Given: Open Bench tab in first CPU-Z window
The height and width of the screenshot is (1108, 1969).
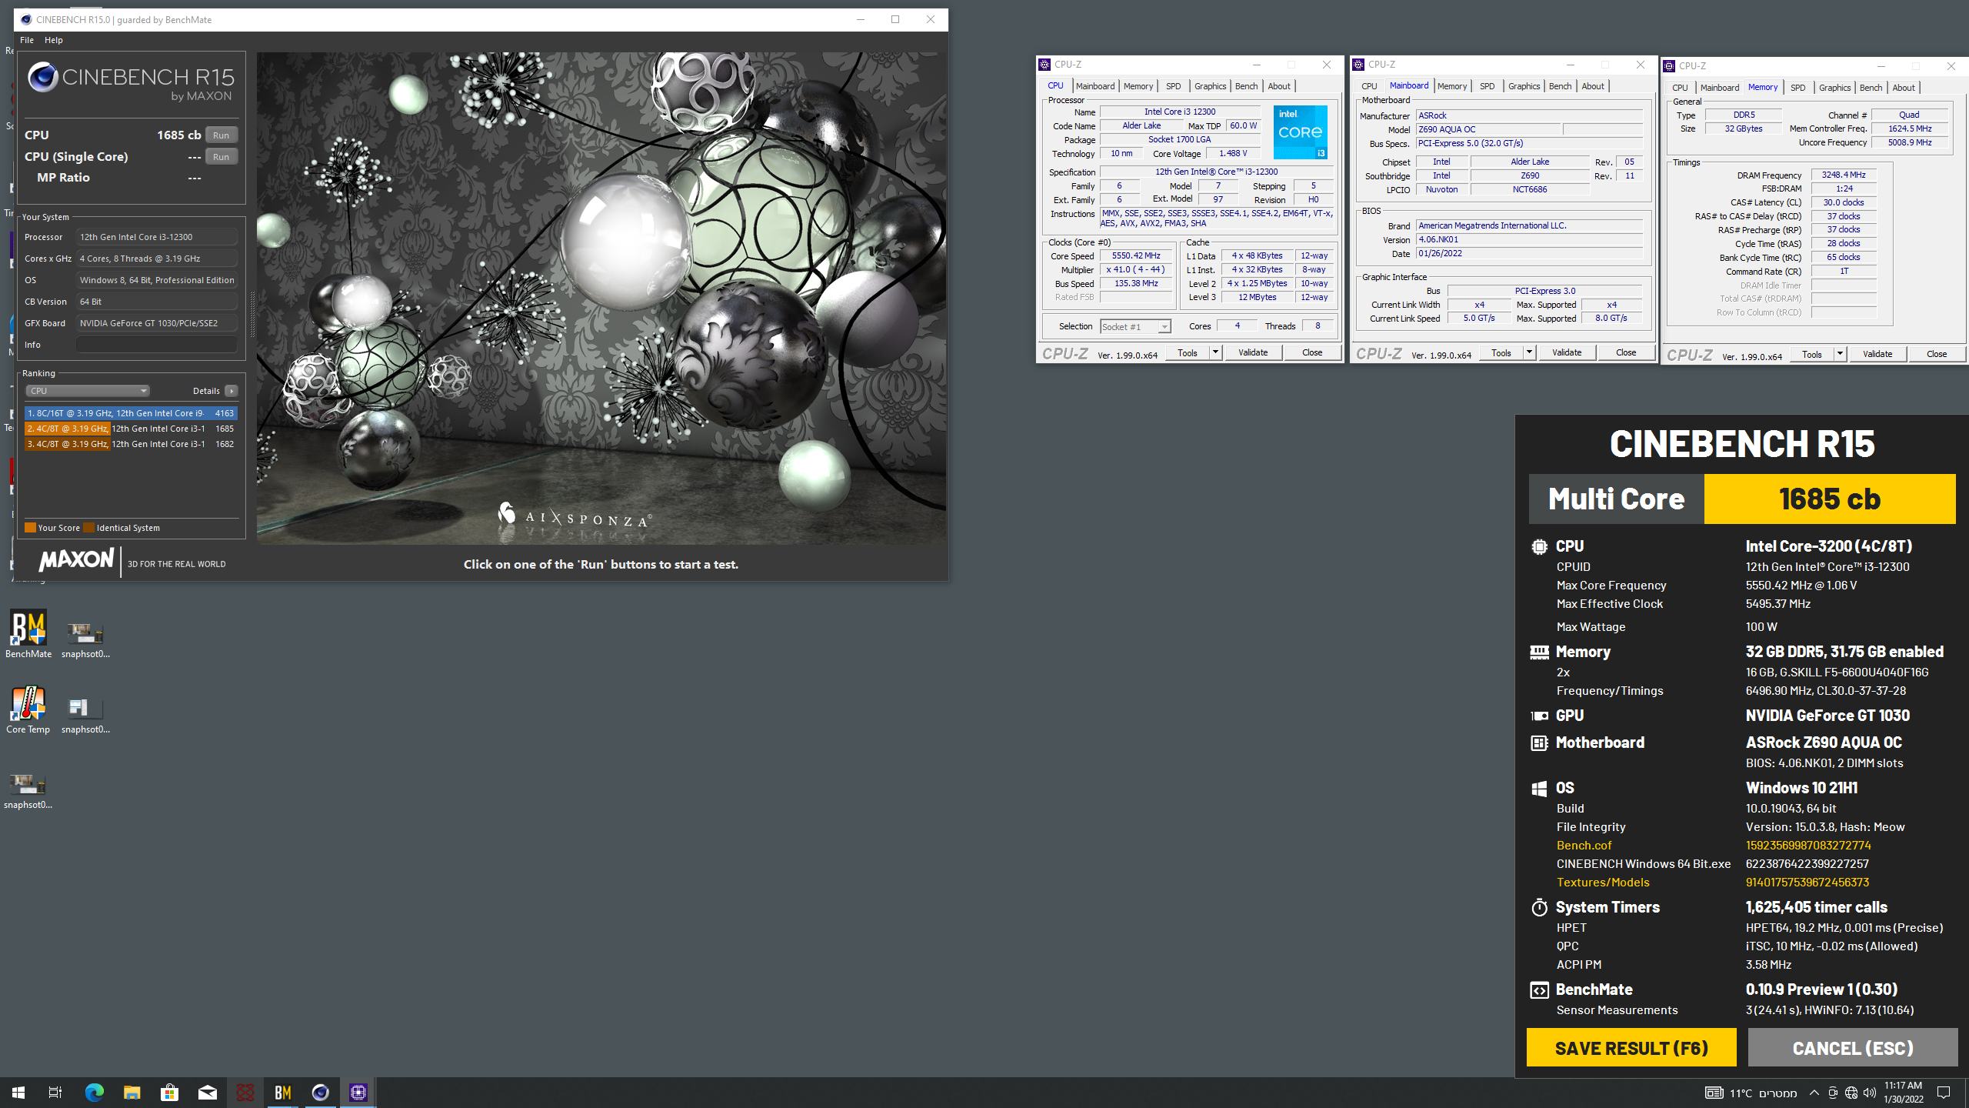Looking at the screenshot, I should 1246,86.
